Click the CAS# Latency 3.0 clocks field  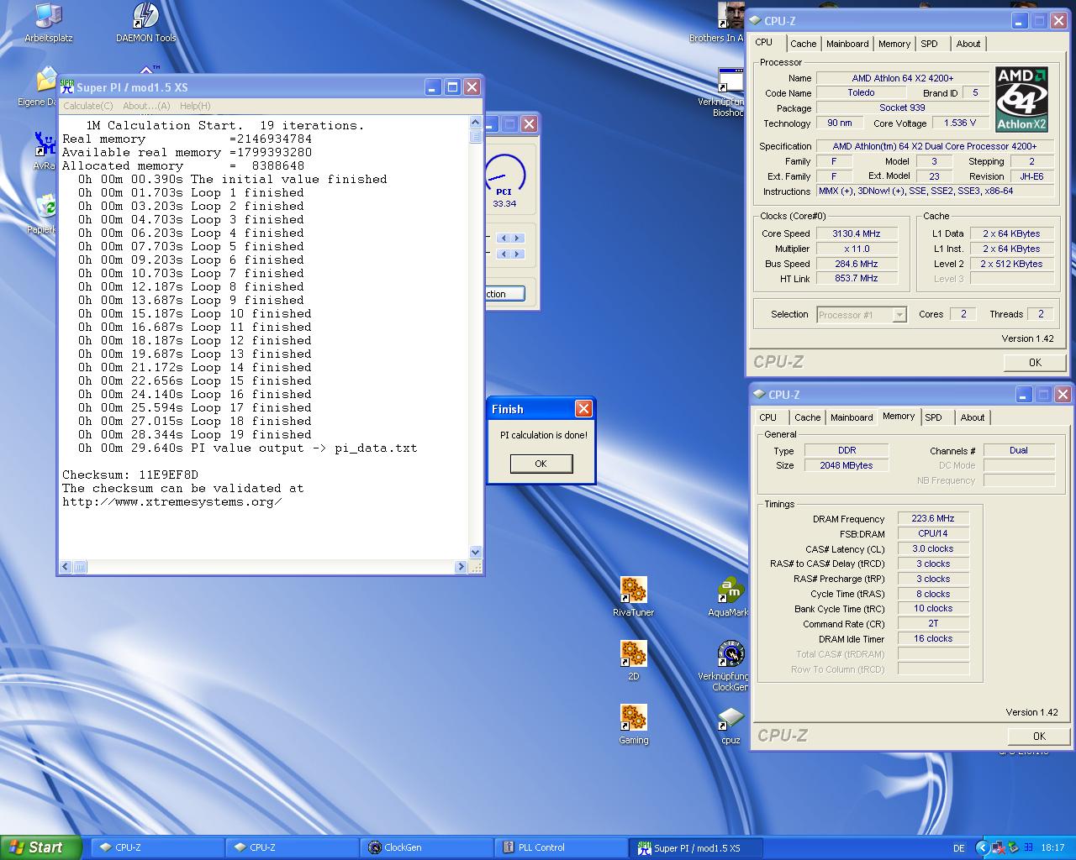(x=933, y=548)
